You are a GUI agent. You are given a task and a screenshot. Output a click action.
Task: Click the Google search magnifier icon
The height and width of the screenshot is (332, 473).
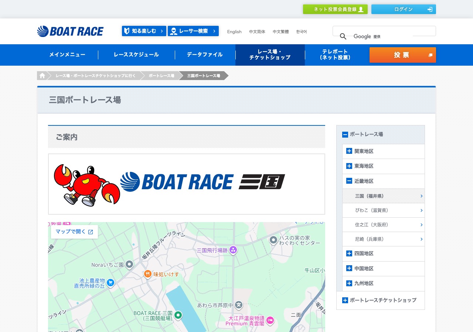point(343,36)
